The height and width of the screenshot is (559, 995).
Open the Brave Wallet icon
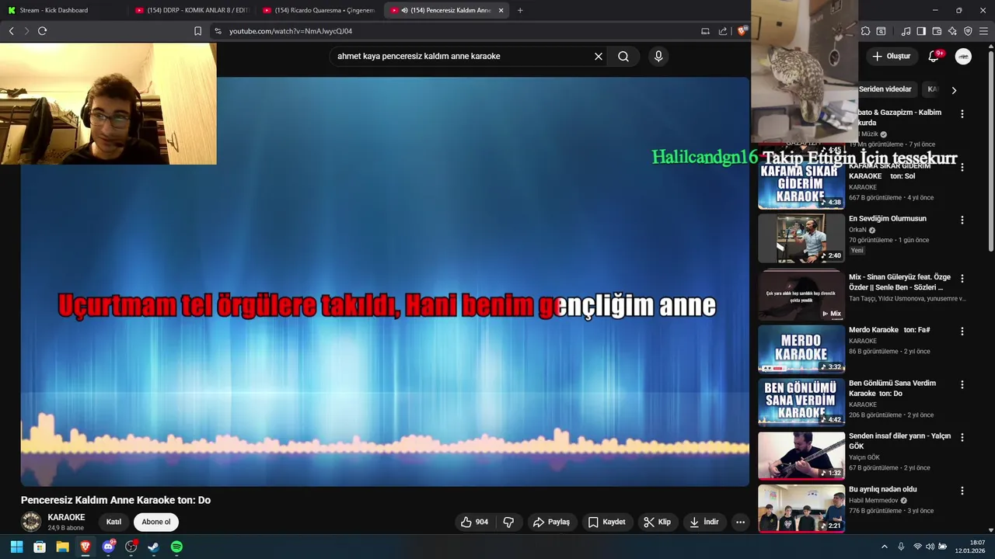pos(937,31)
